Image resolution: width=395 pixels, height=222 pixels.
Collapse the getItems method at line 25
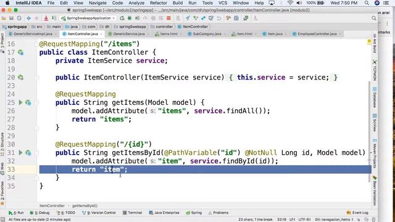tap(37, 102)
